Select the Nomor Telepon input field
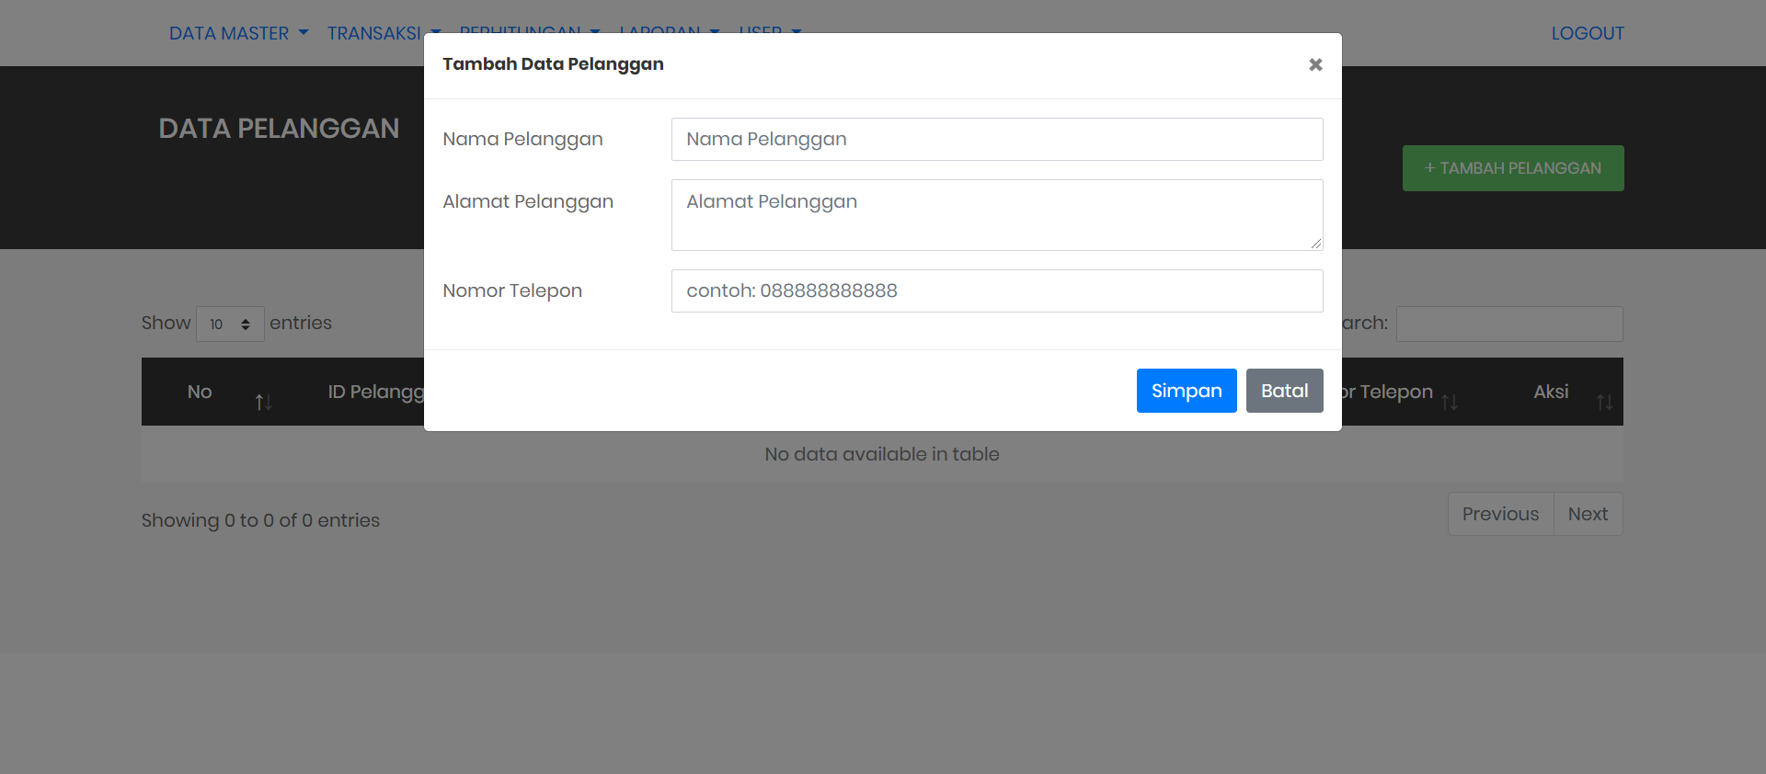Screen dimensions: 1766x774 (997, 290)
